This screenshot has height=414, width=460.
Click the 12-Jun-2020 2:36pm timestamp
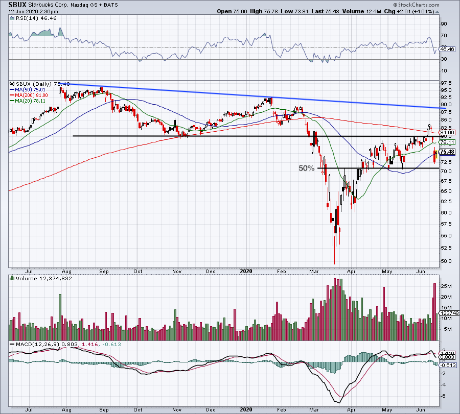tap(33, 12)
